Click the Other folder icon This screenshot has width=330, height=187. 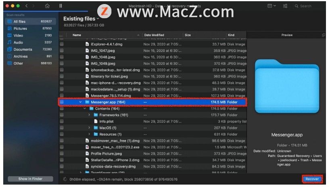click(9, 63)
